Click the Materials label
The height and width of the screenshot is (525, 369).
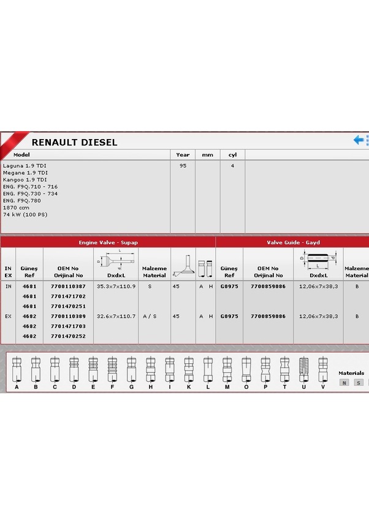(x=351, y=373)
